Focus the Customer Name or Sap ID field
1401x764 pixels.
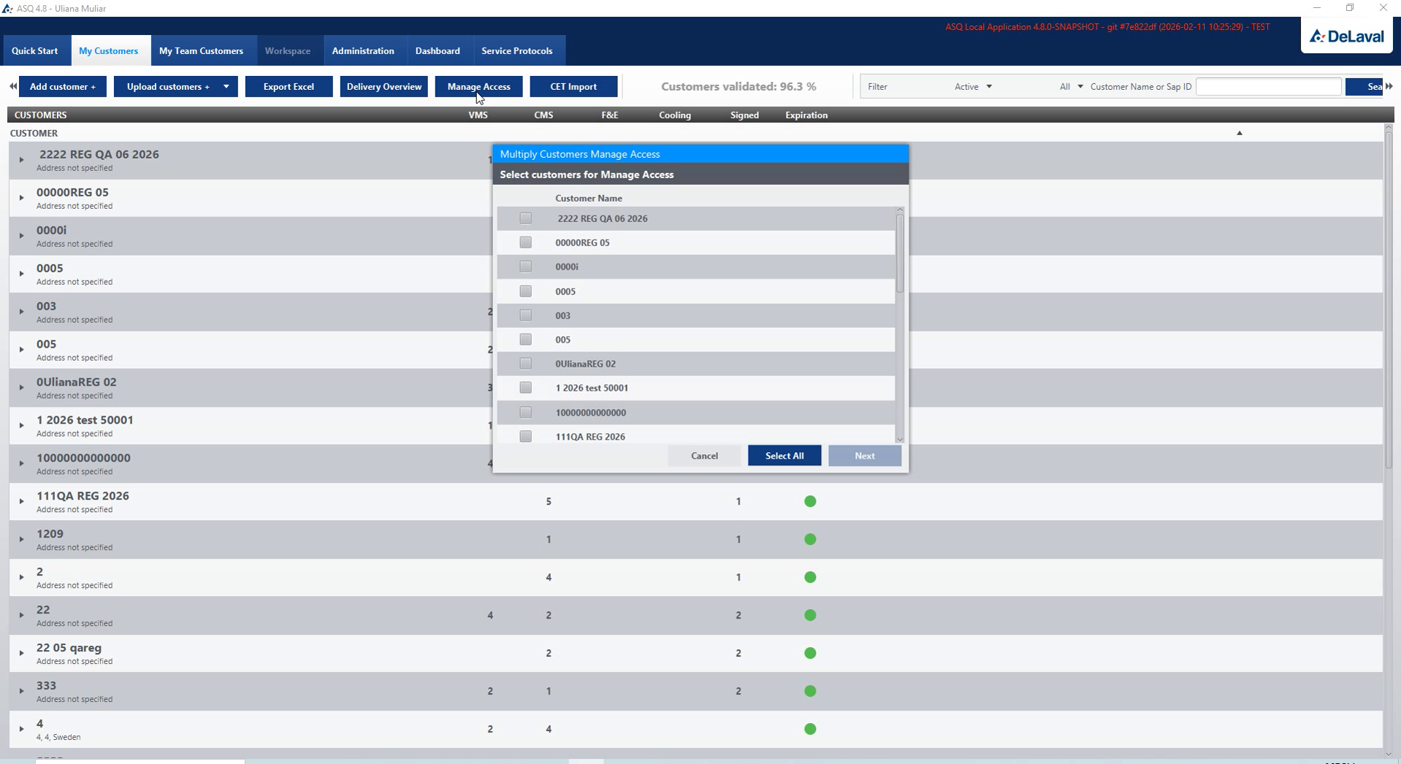pyautogui.click(x=1268, y=86)
